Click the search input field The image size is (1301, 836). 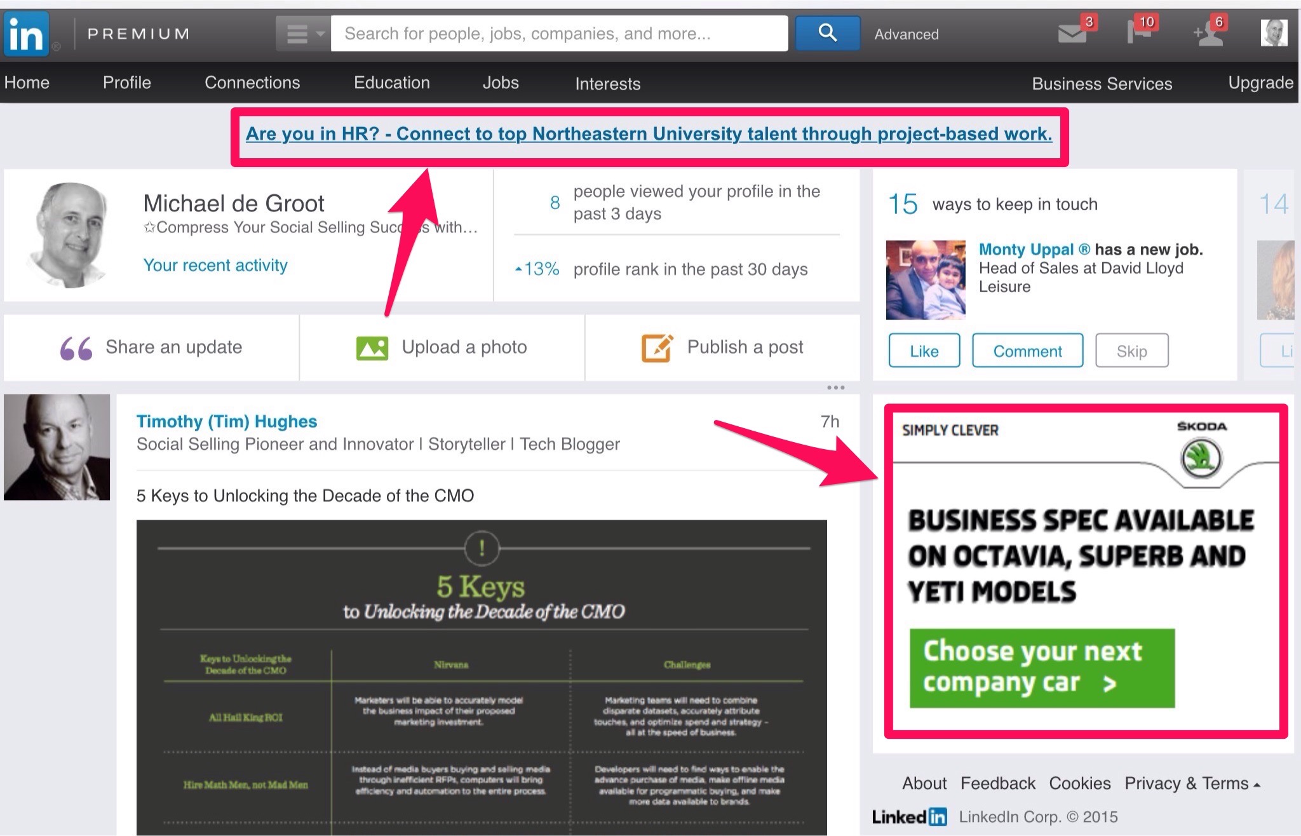(x=560, y=34)
